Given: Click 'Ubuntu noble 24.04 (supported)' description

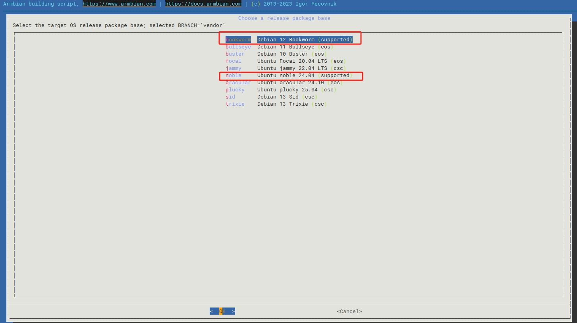Looking at the screenshot, I should point(305,75).
